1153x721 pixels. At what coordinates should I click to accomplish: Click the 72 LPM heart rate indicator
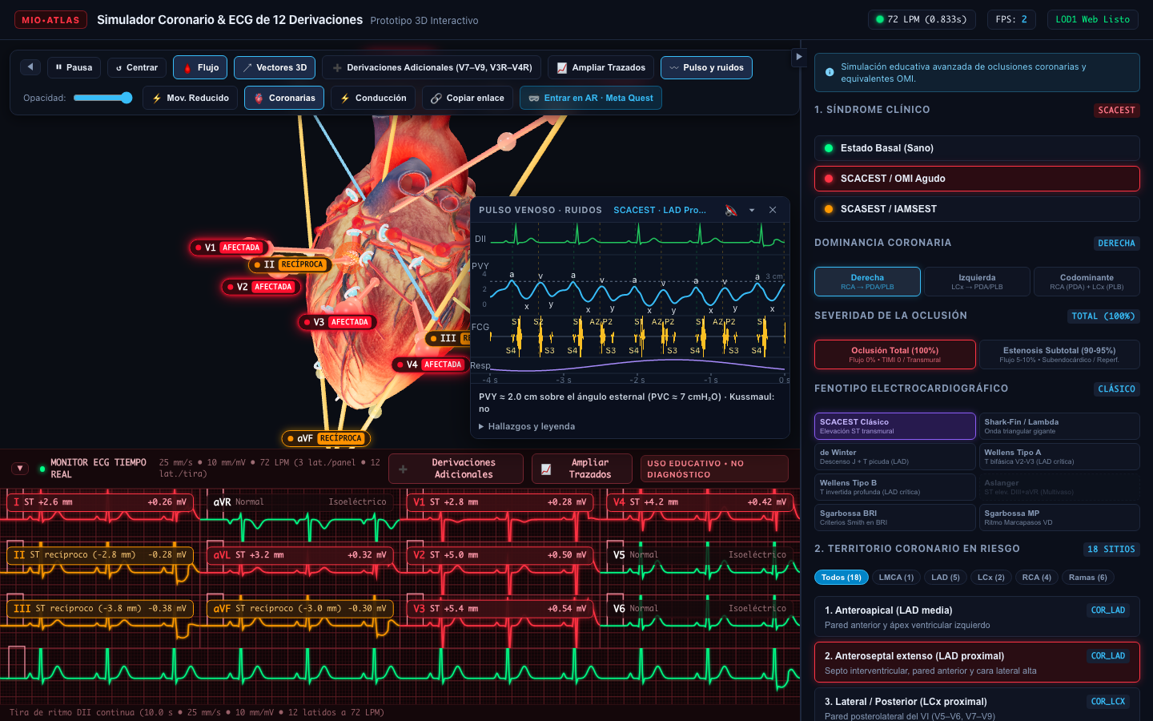pyautogui.click(x=922, y=19)
